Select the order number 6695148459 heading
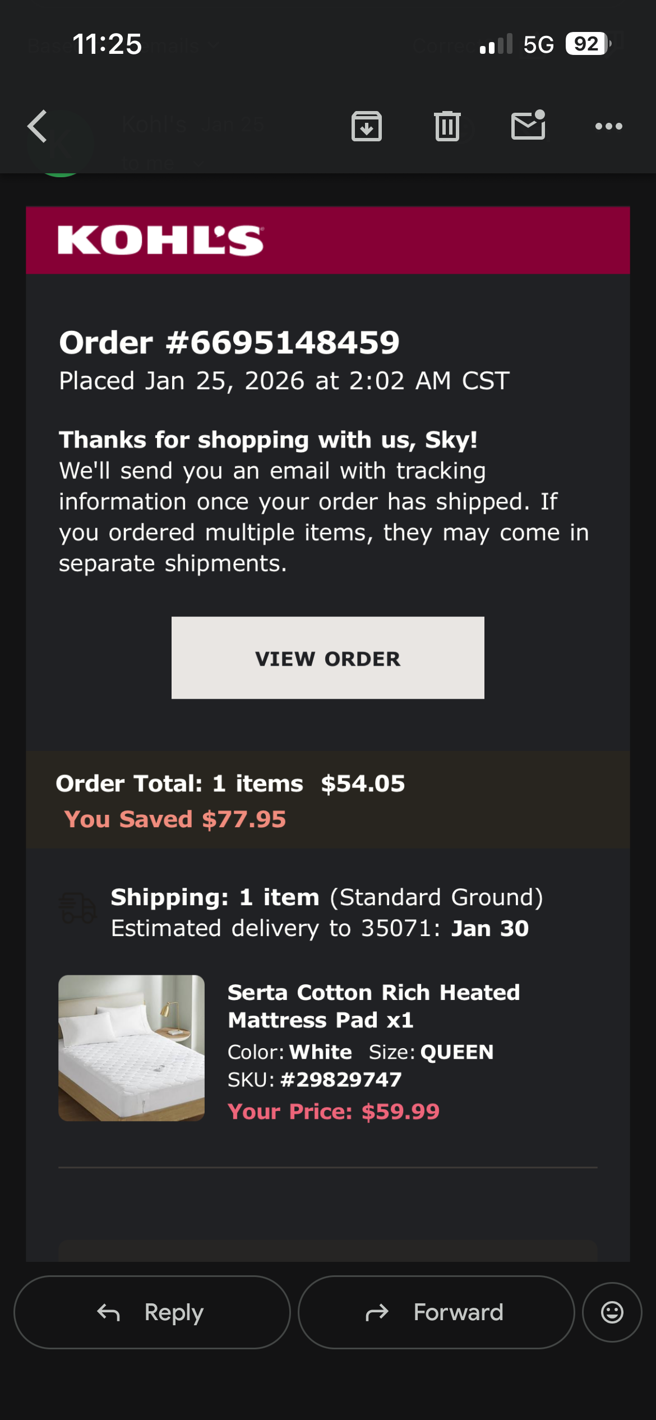Screen dimensions: 656x1420 [229, 342]
